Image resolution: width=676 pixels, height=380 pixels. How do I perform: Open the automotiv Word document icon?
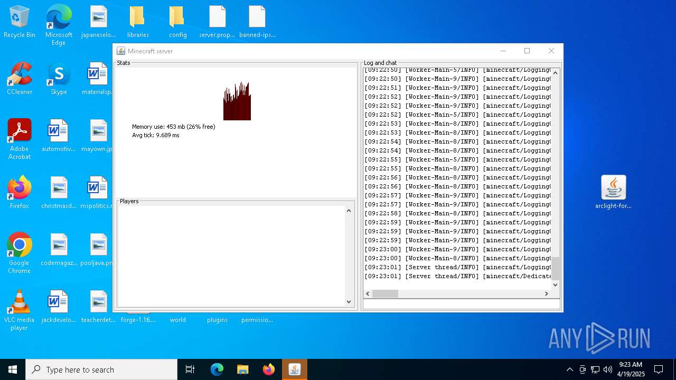[59, 136]
